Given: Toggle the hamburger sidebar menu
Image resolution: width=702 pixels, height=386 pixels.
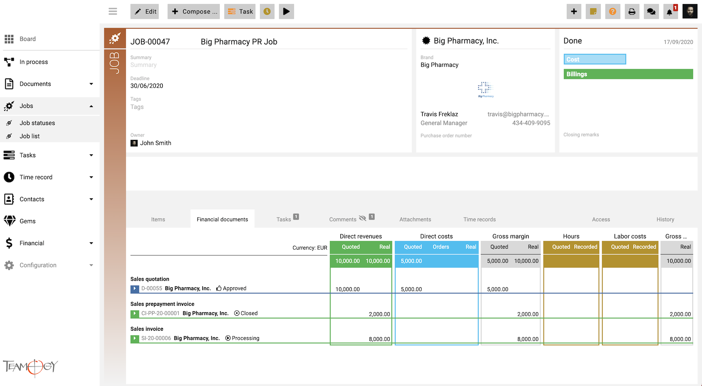Looking at the screenshot, I should 113,11.
